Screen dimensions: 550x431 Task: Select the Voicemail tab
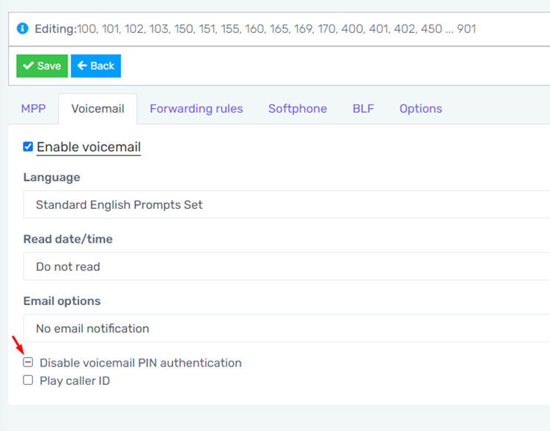[x=98, y=108]
